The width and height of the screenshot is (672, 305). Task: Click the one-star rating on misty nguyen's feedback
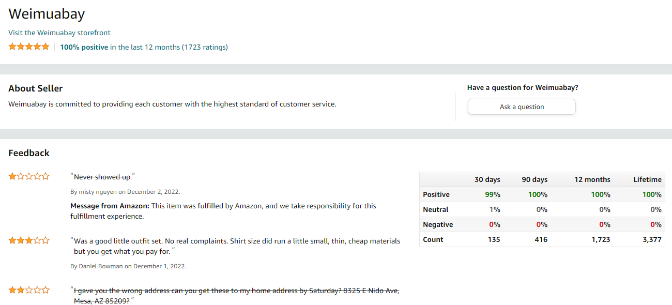29,176
